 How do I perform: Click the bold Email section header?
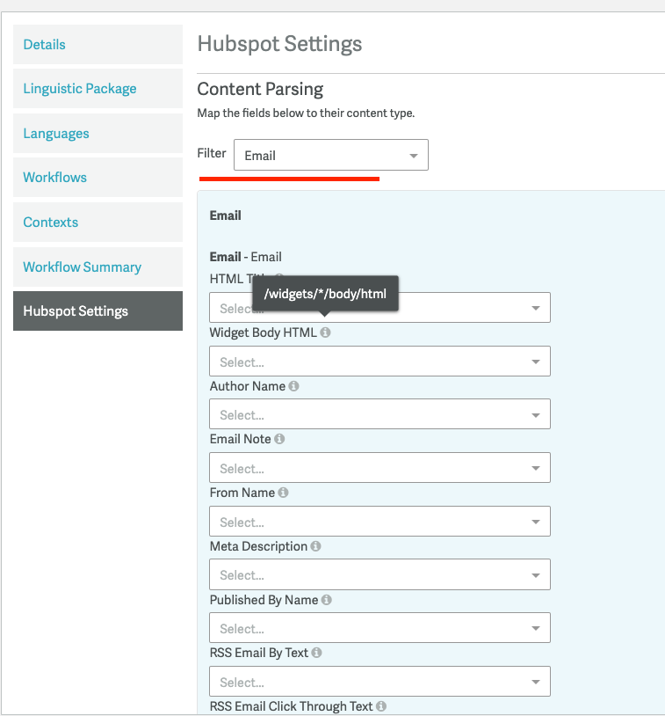coord(225,216)
